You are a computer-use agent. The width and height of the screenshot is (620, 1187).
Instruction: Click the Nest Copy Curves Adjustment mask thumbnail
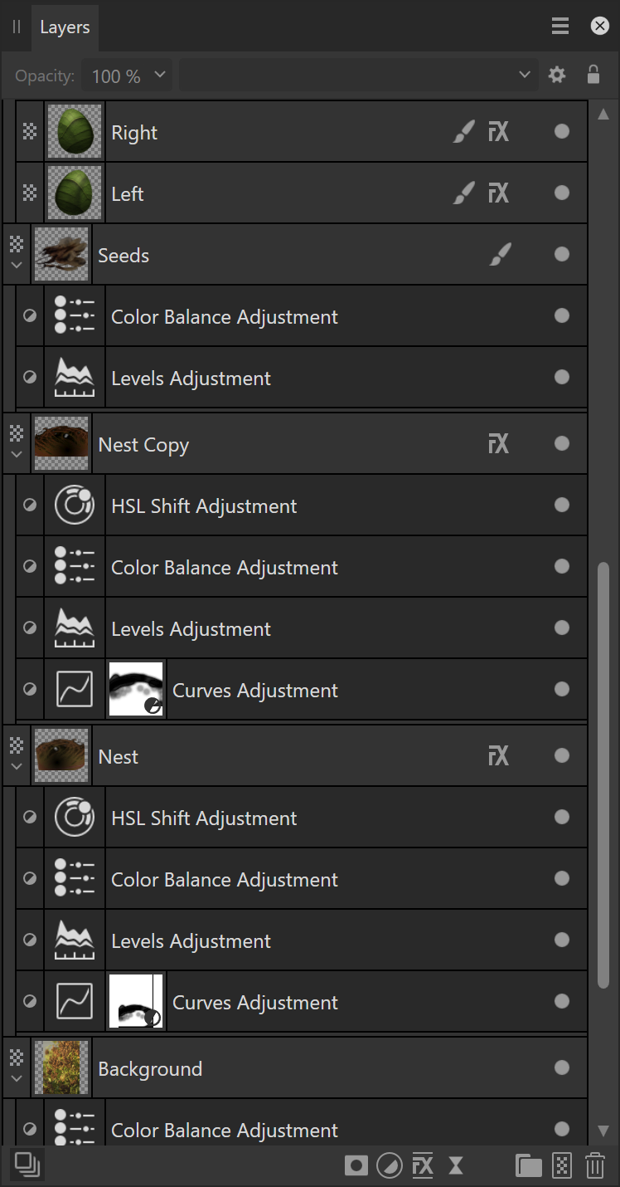pos(137,689)
